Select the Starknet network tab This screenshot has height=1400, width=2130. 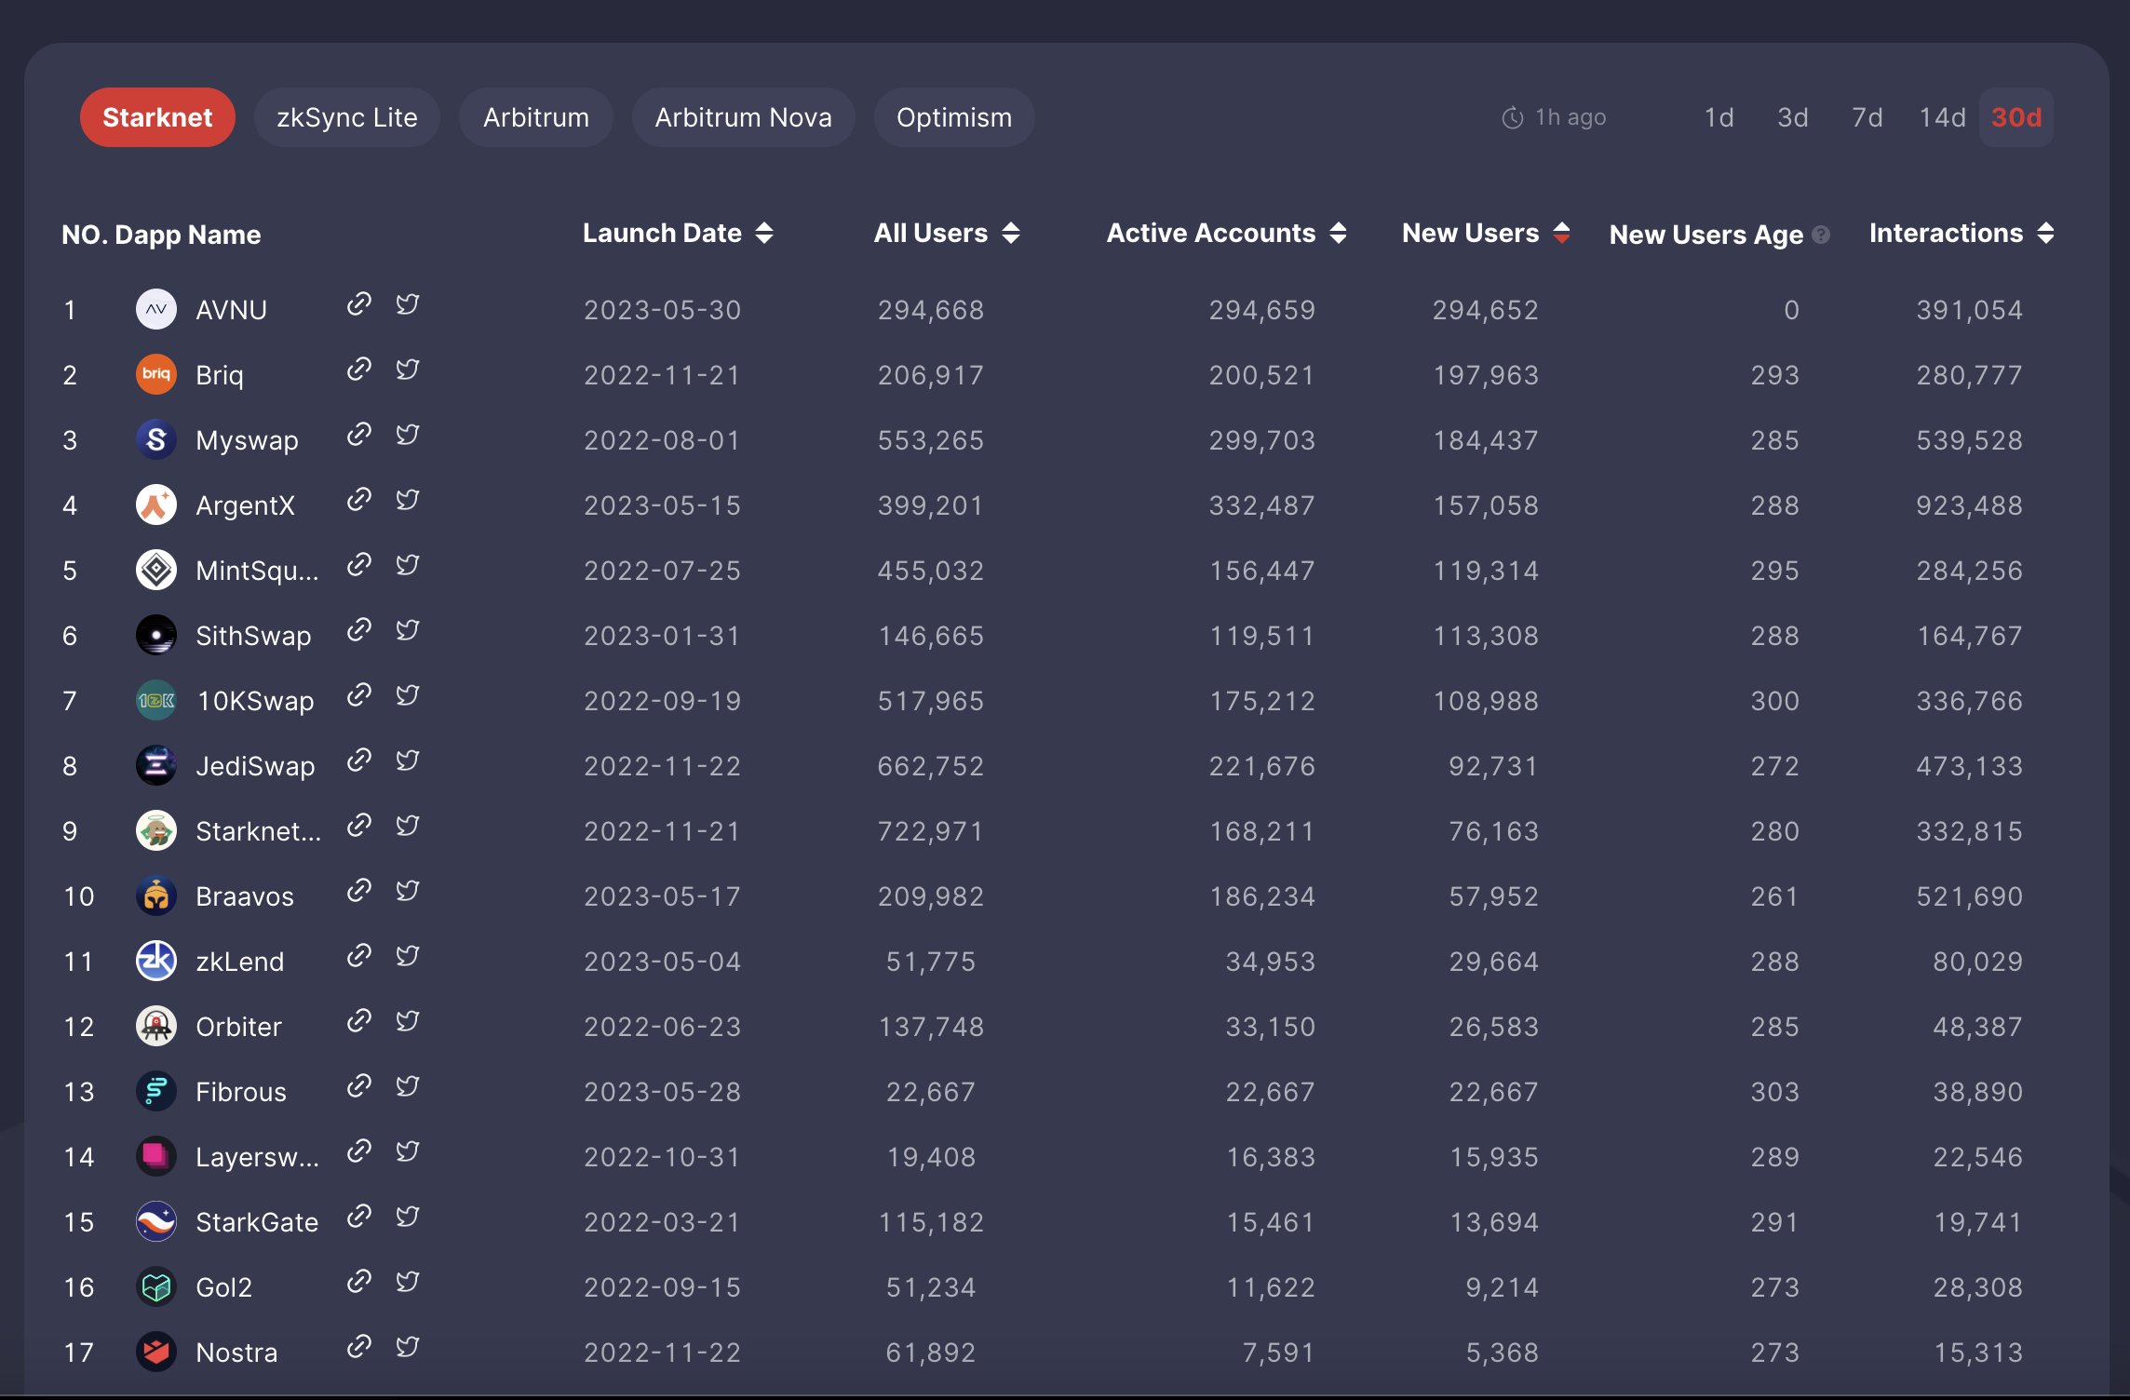click(157, 117)
